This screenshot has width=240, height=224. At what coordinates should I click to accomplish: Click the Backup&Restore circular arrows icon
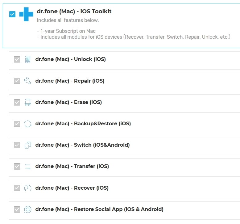(x=28, y=124)
